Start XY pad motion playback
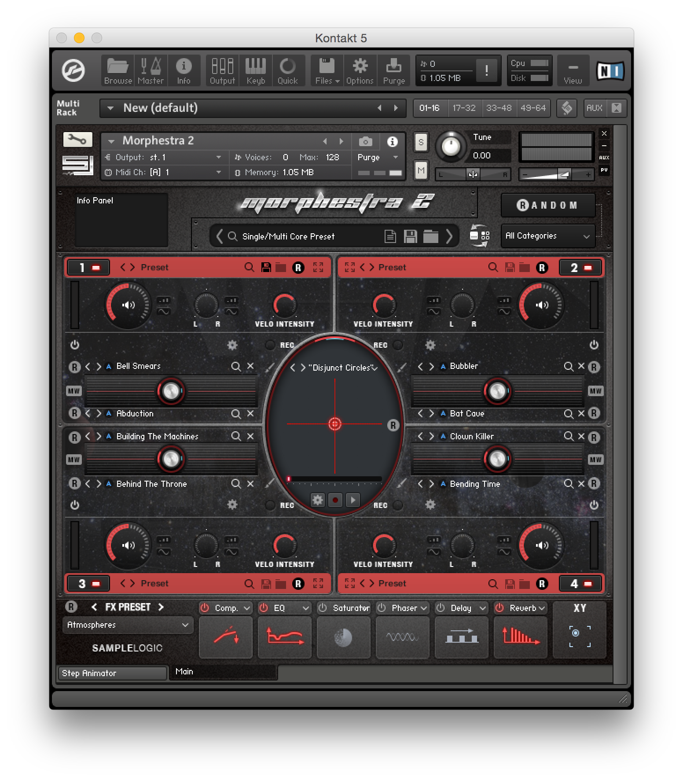This screenshot has height=780, width=683. [353, 500]
